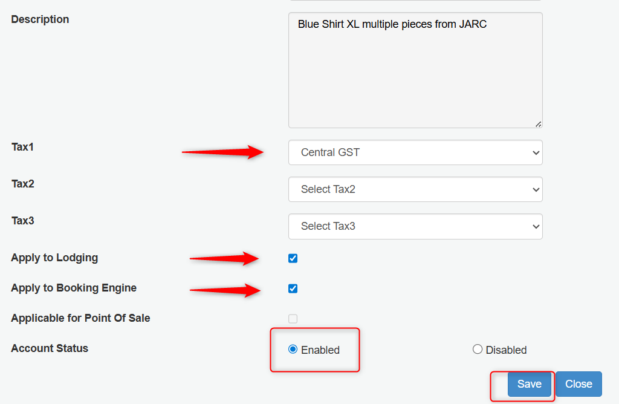
Task: Choose the Disabled account status option
Action: tap(478, 349)
